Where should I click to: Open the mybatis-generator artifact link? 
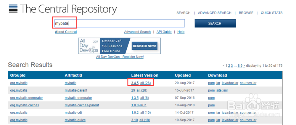pos(78,98)
